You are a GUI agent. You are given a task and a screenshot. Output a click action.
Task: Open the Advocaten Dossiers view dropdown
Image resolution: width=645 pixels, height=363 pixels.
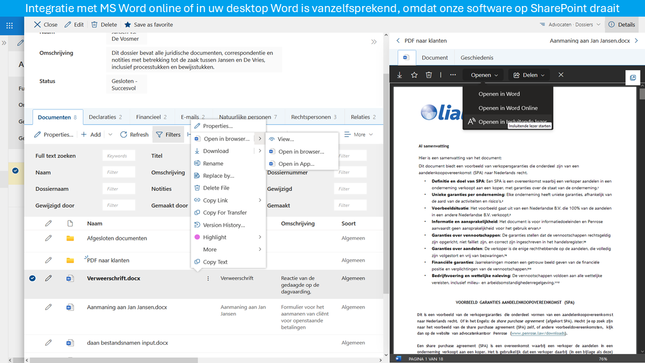coord(570,24)
